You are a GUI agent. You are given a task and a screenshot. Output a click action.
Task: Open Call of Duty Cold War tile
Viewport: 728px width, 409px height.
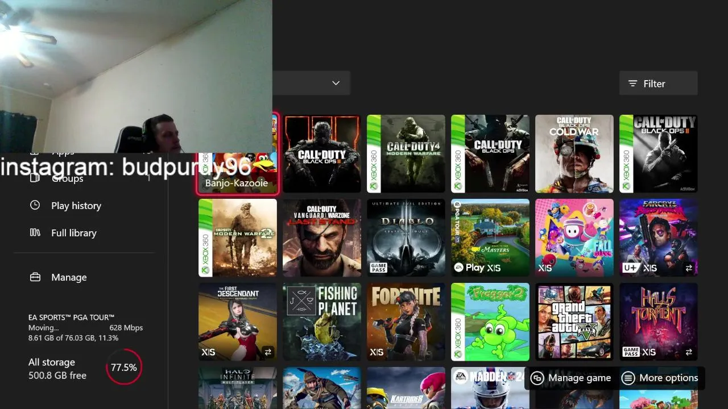(x=574, y=153)
